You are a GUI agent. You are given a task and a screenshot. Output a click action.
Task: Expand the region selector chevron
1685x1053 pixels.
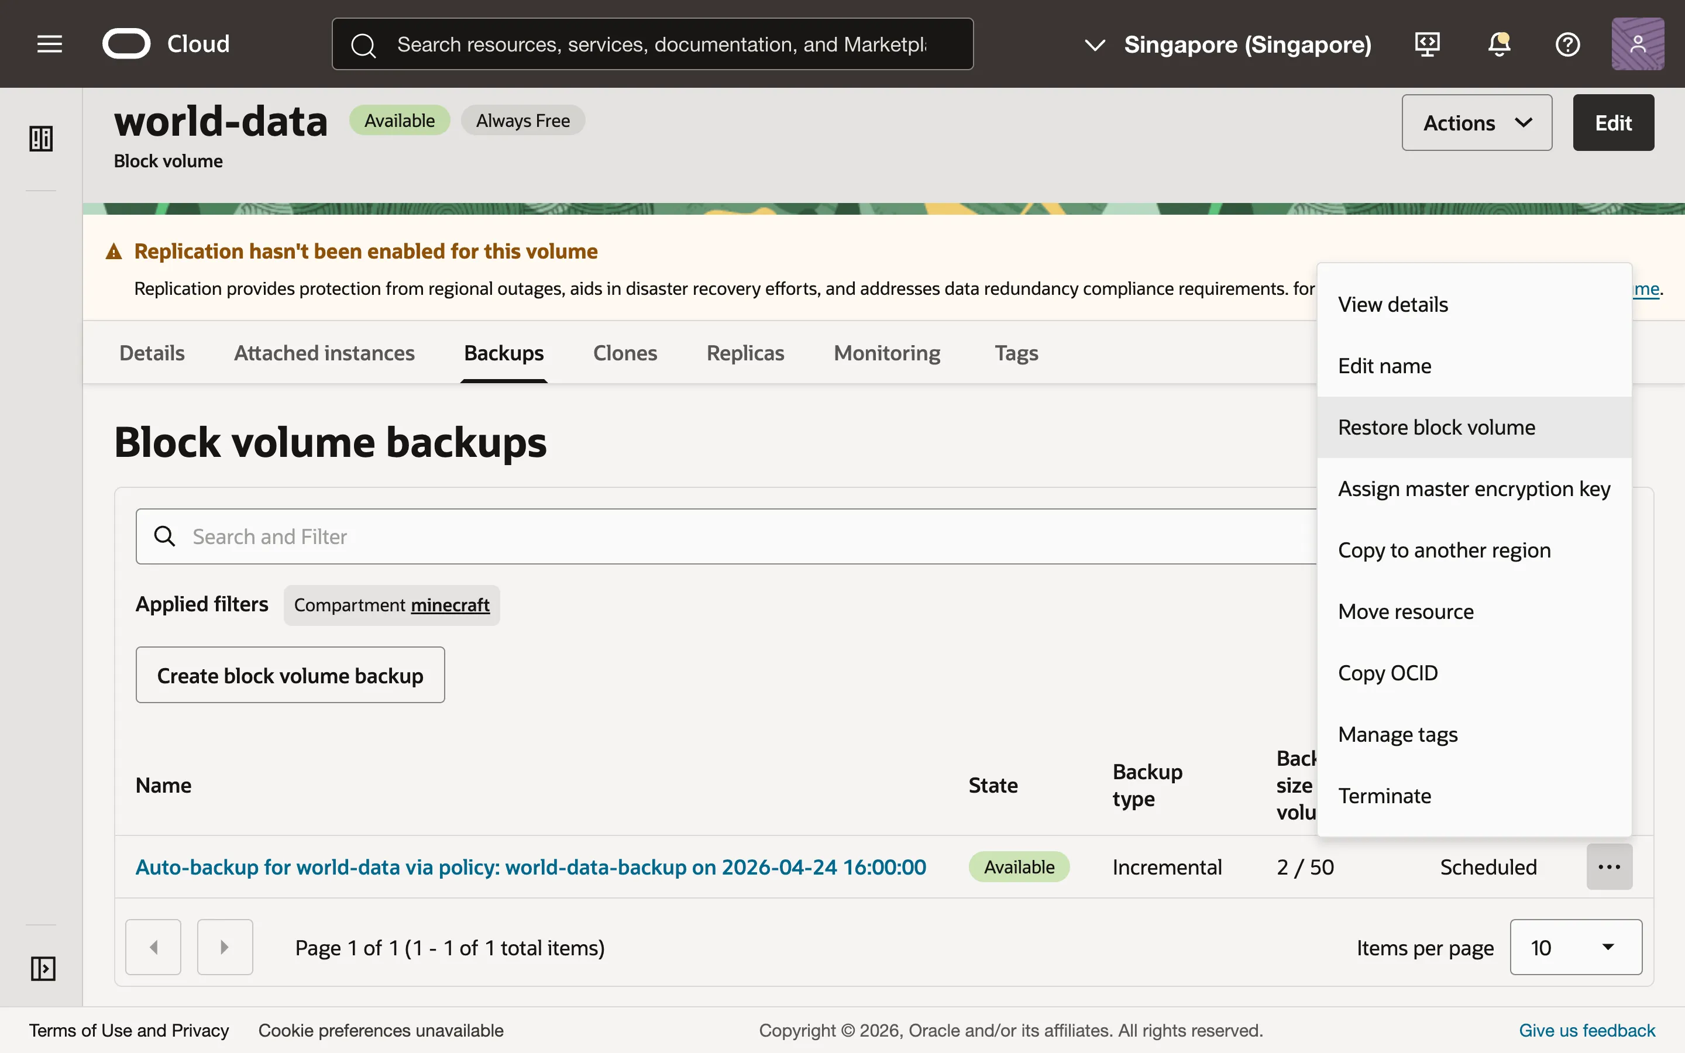[x=1094, y=44]
